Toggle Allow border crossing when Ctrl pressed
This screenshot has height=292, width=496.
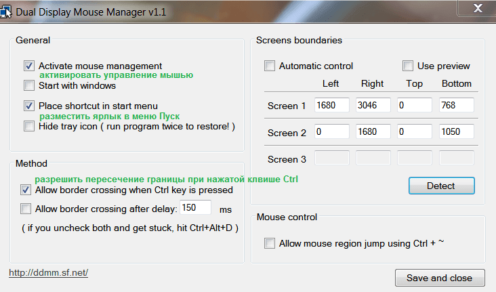coord(26,190)
